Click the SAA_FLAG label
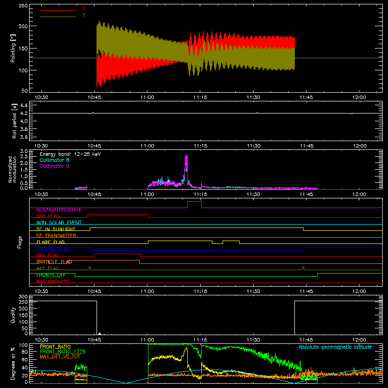 coord(48,255)
